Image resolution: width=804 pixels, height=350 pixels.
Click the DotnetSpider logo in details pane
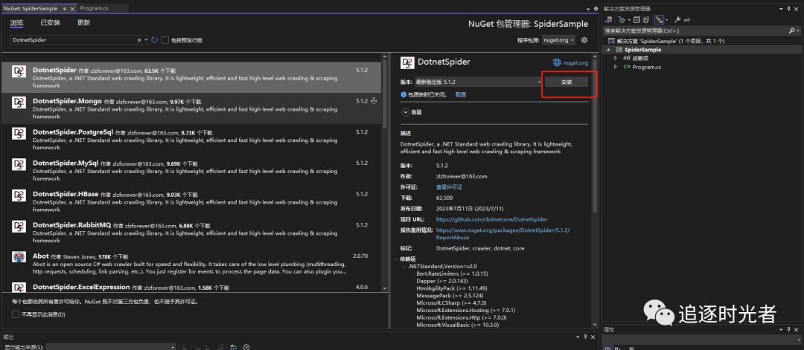tap(407, 62)
